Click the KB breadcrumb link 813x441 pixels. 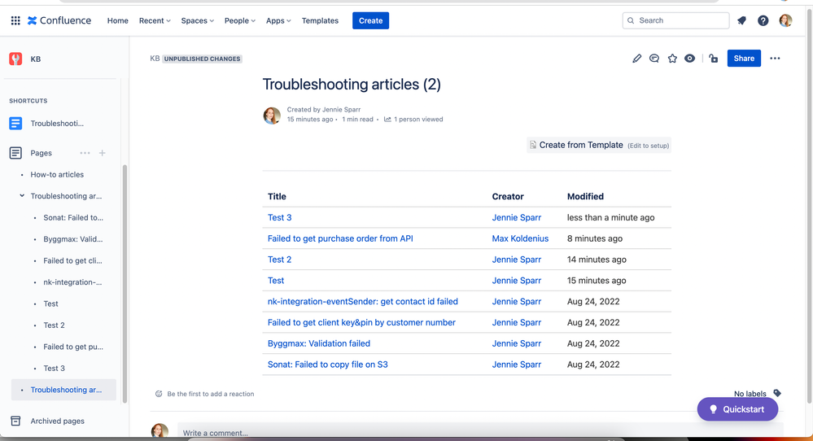[155, 59]
